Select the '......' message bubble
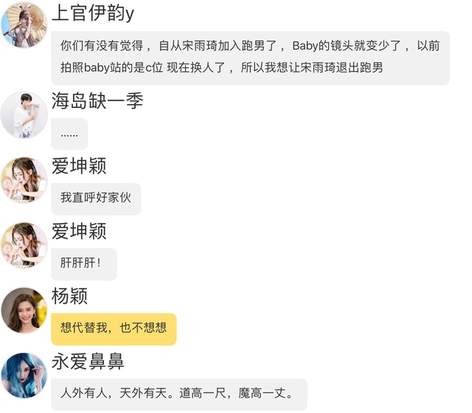 click(x=69, y=134)
